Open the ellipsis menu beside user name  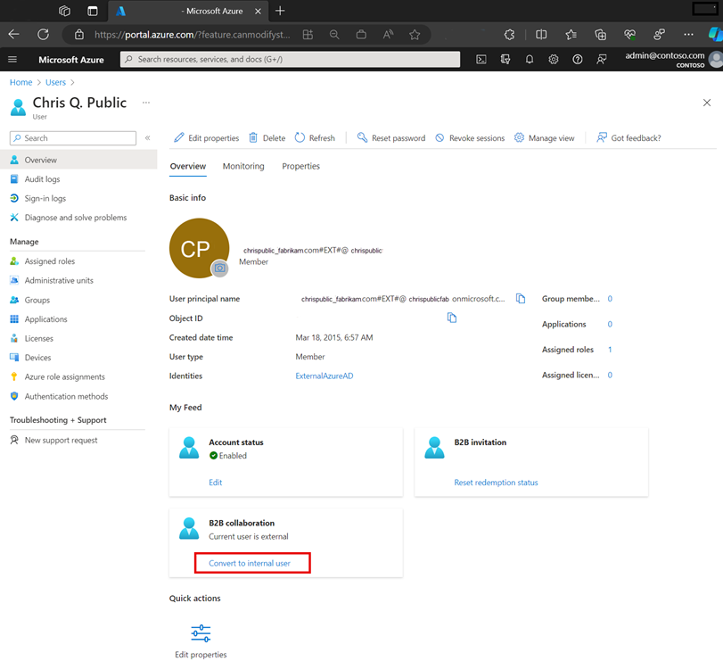coord(146,103)
